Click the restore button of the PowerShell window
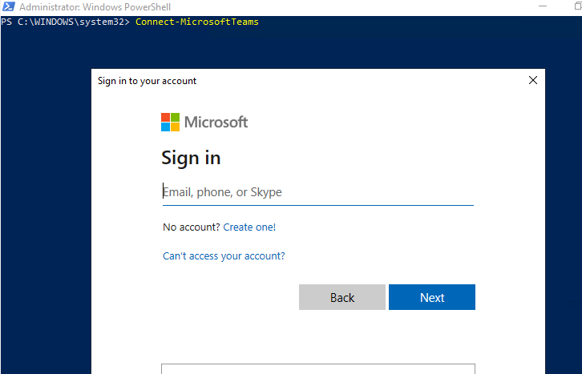582x374 pixels. [578, 6]
